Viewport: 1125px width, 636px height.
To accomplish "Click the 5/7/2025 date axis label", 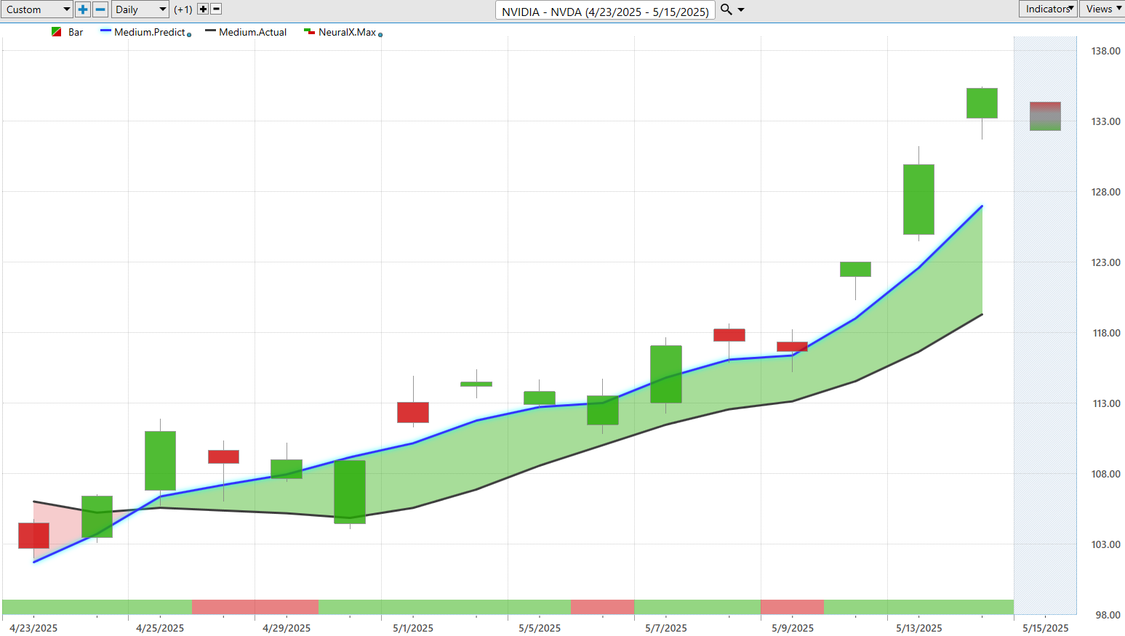I will coord(666,628).
